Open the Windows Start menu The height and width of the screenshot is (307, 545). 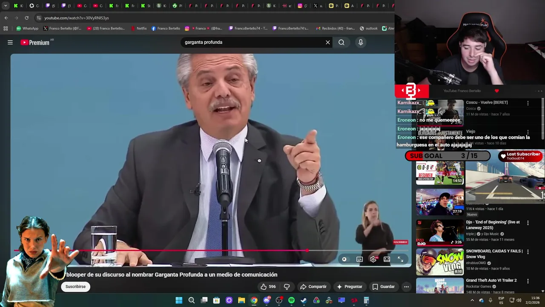[x=179, y=301]
